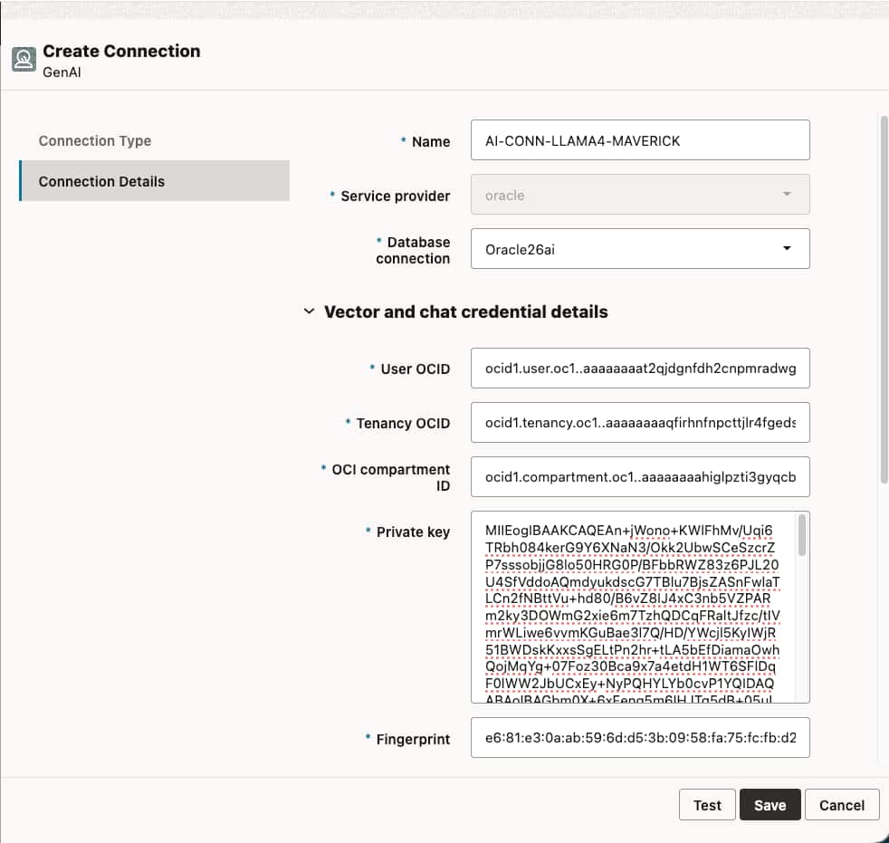Click the Name field showing AI-CONN-LLAMA4-MAVERICK
This screenshot has width=889, height=843.
point(639,139)
